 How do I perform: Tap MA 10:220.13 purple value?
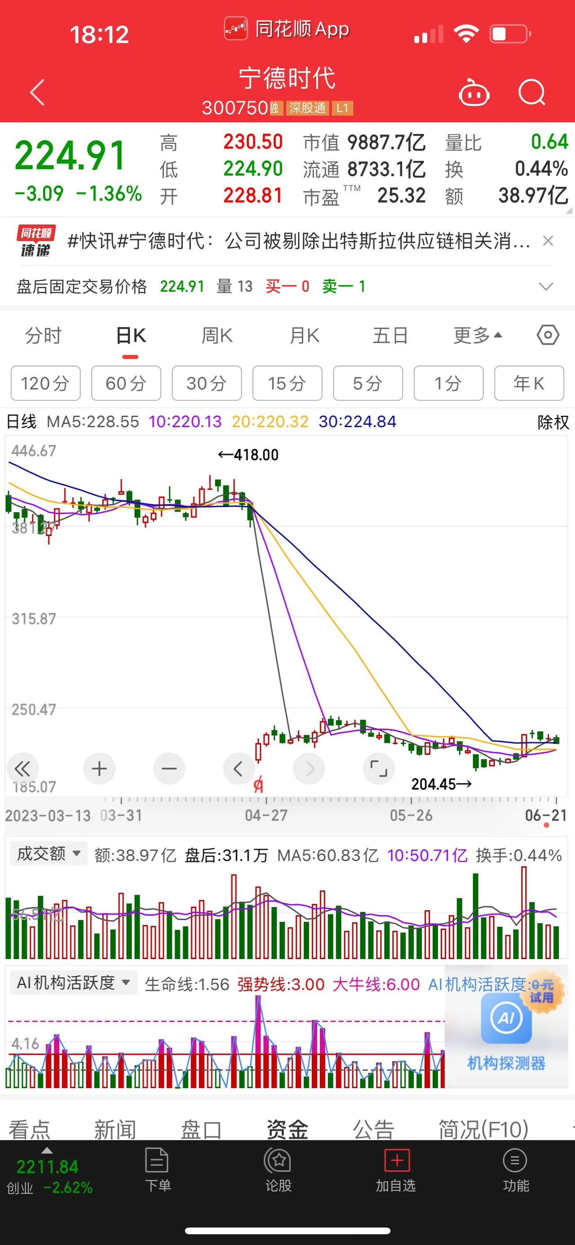(x=185, y=422)
